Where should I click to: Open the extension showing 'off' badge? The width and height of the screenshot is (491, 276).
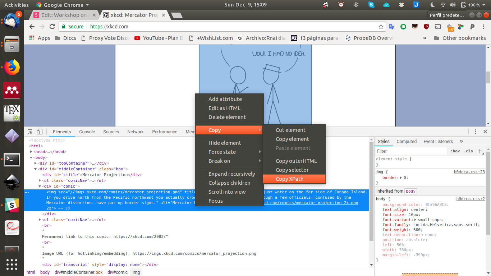(450, 27)
